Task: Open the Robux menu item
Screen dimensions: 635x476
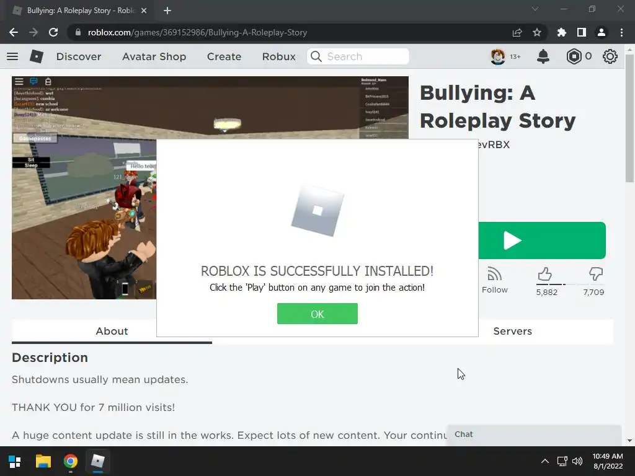Action: tap(278, 56)
